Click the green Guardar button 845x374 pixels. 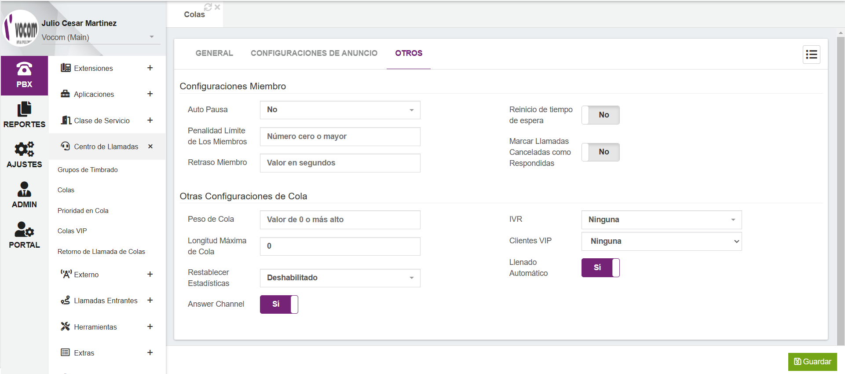click(x=812, y=362)
